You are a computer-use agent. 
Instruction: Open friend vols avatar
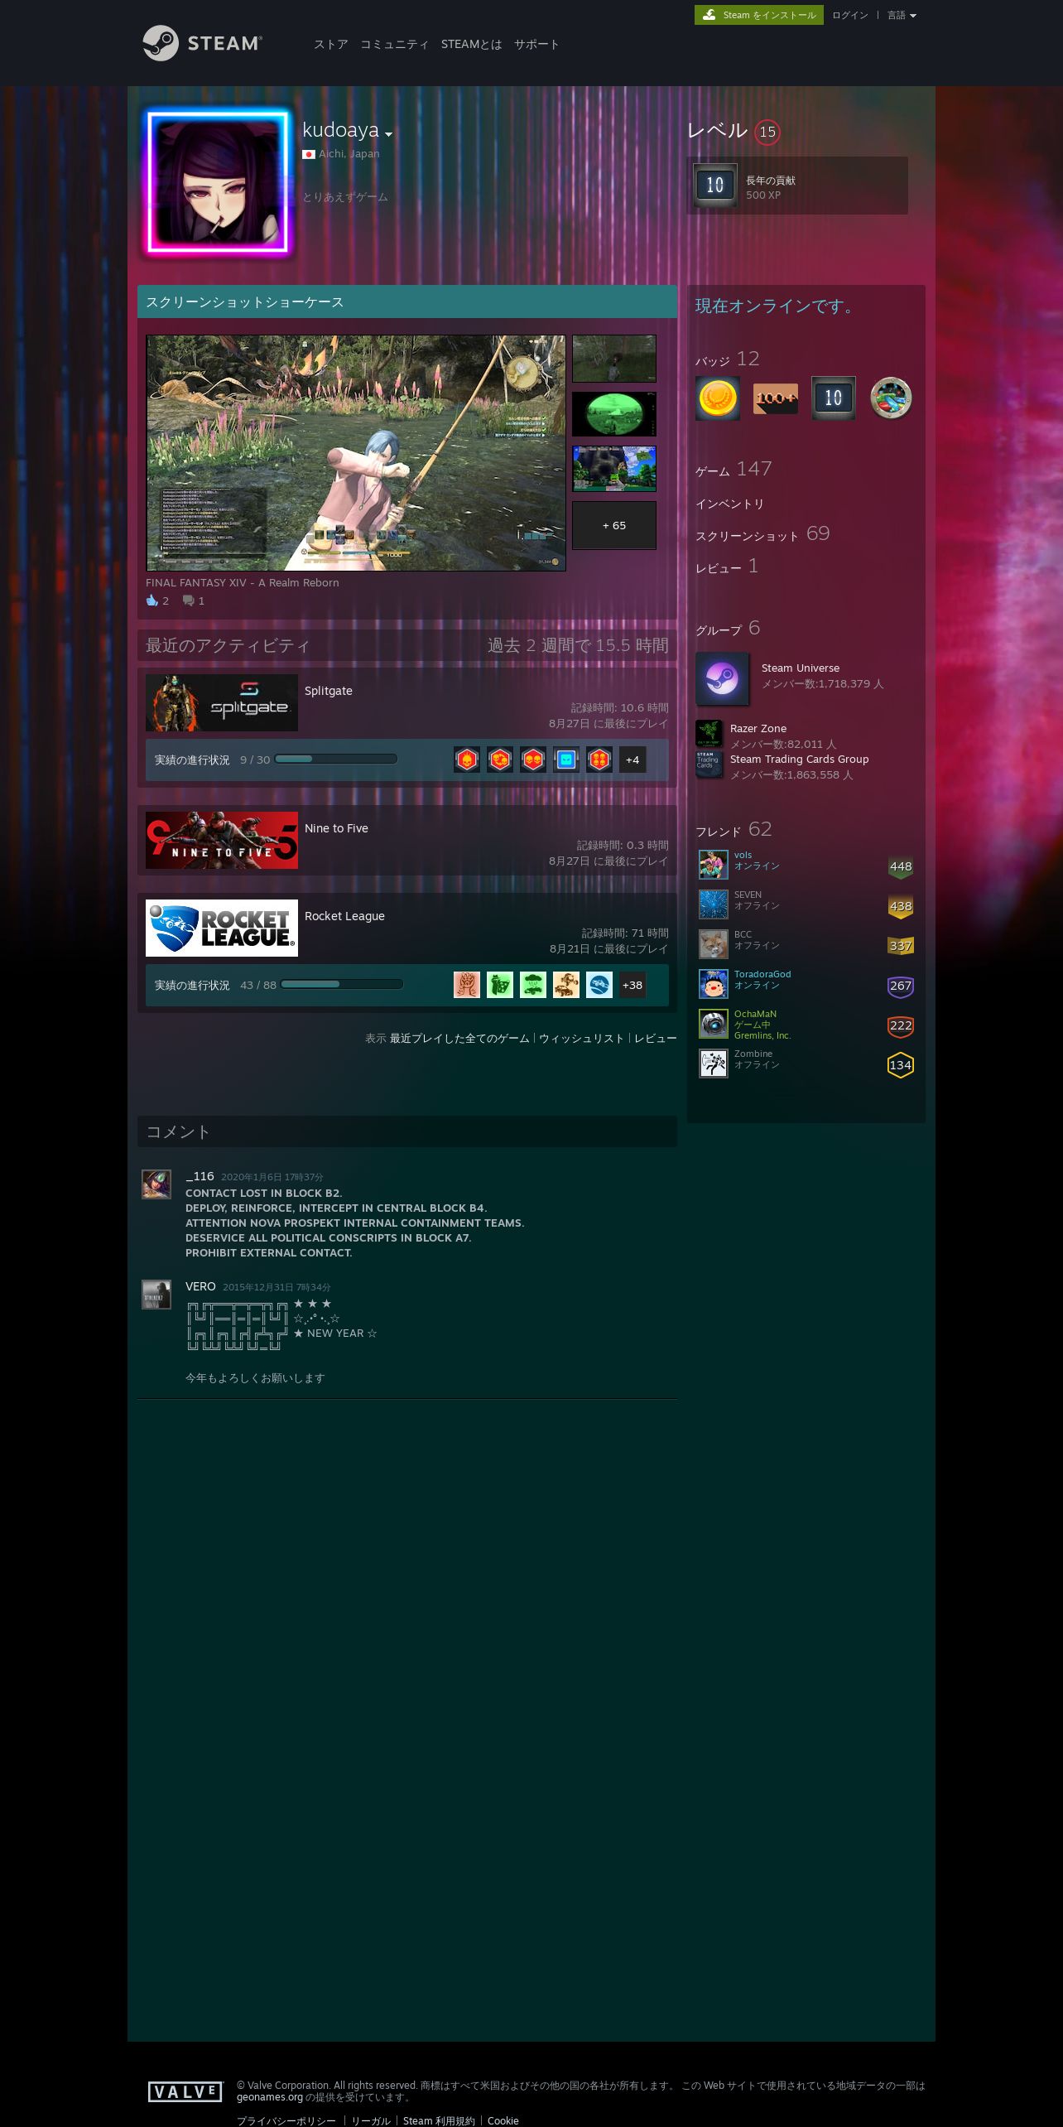point(714,865)
